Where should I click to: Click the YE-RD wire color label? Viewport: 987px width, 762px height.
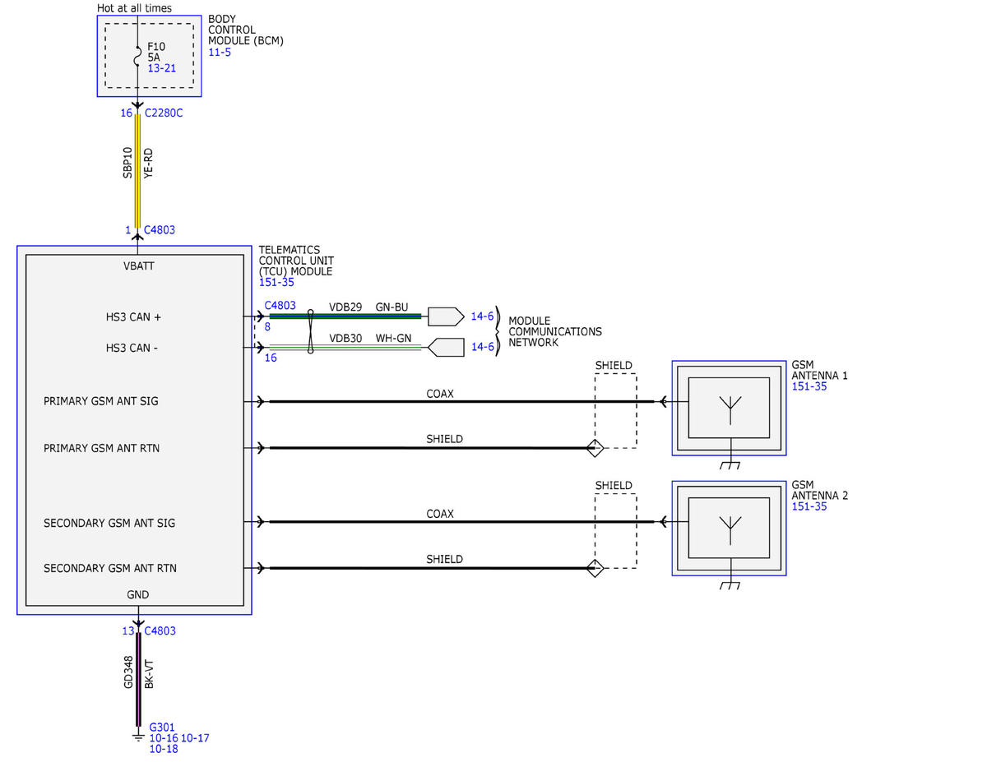[x=149, y=164]
